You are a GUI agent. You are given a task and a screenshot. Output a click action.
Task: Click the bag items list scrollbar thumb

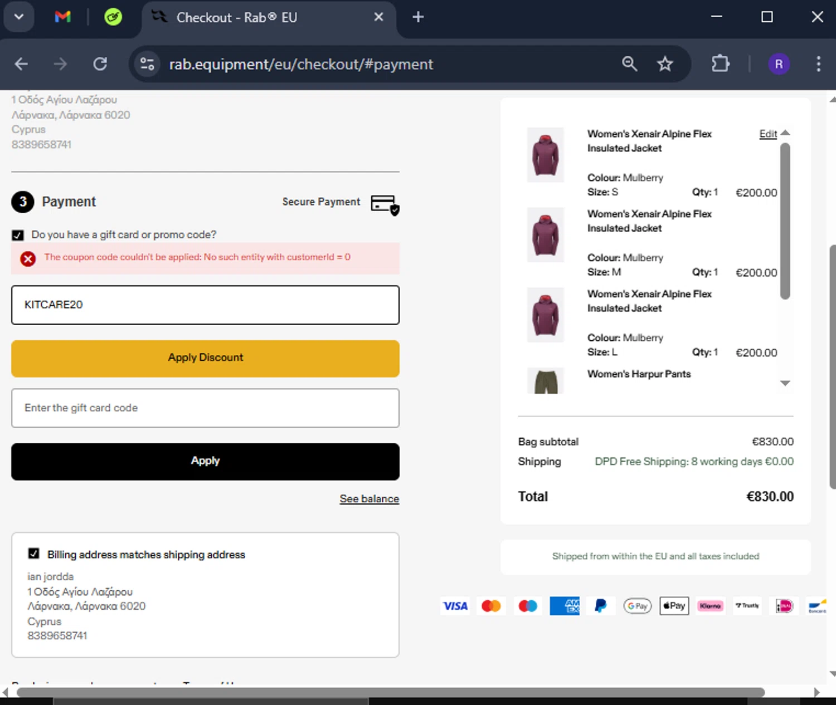click(785, 221)
